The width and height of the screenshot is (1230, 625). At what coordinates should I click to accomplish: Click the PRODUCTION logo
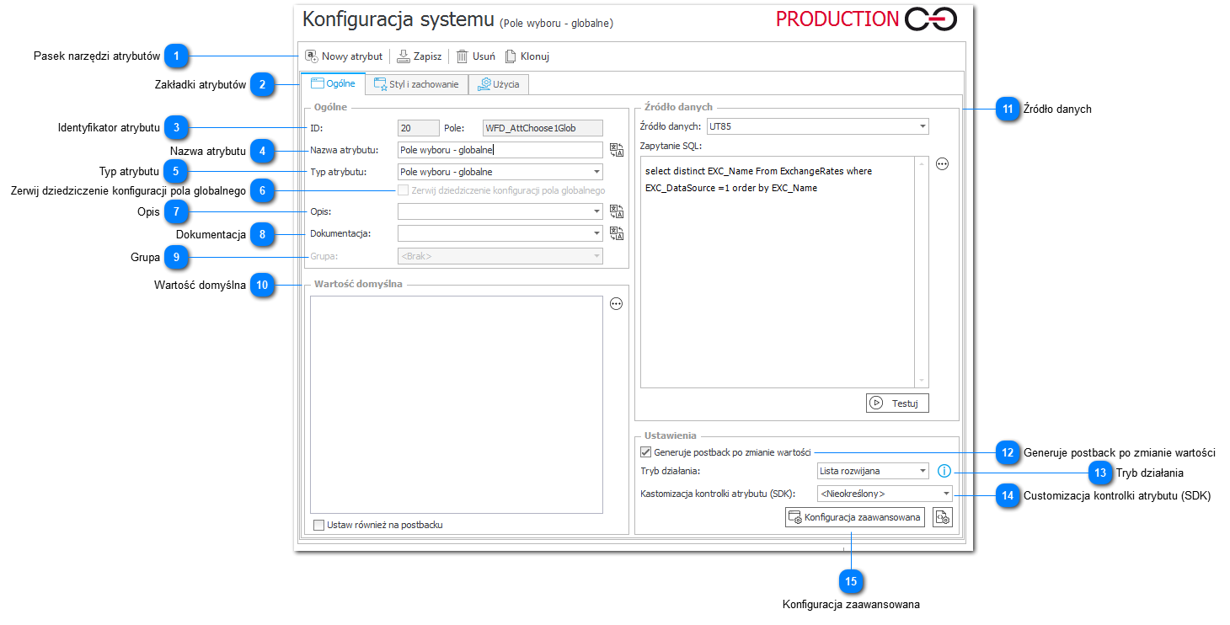(x=866, y=19)
